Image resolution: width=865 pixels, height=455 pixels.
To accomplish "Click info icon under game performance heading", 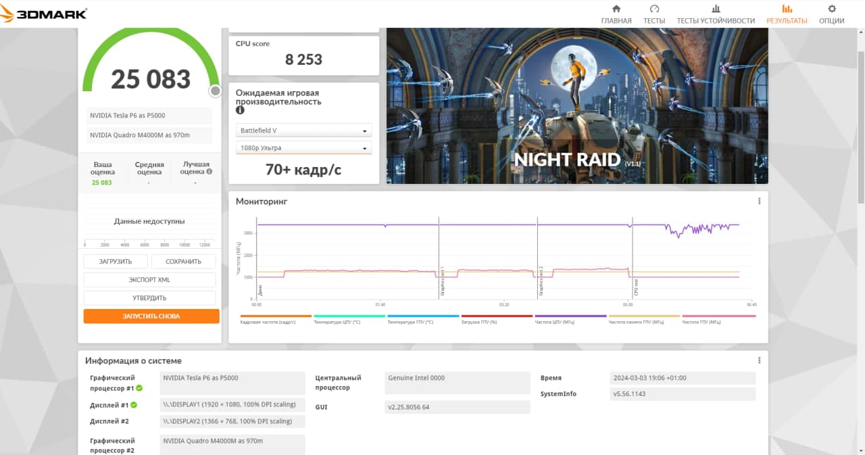I will point(240,110).
